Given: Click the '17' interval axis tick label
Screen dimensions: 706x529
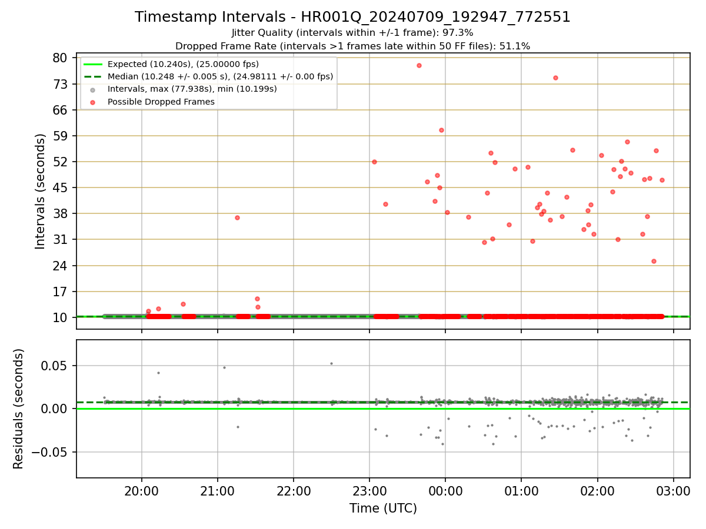Looking at the screenshot, I should [x=60, y=292].
